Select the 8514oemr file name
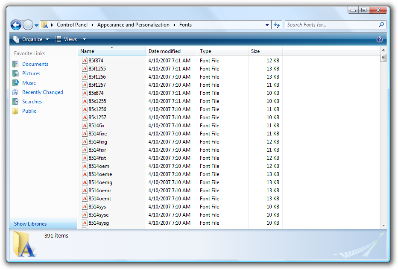398x270 pixels. 100,191
